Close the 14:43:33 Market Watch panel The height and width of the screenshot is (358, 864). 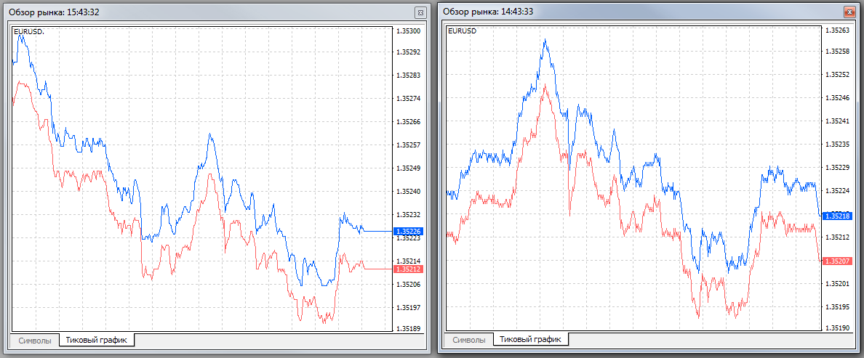(x=849, y=11)
